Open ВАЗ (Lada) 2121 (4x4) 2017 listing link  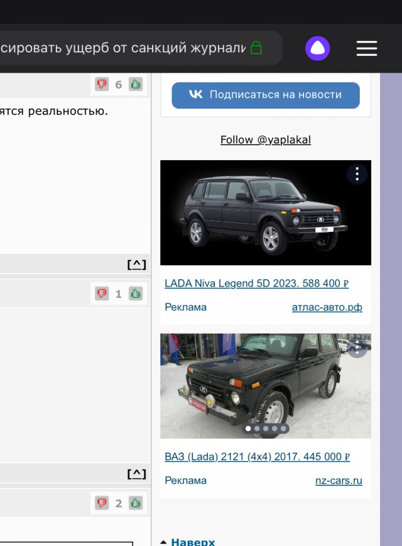[x=257, y=457]
